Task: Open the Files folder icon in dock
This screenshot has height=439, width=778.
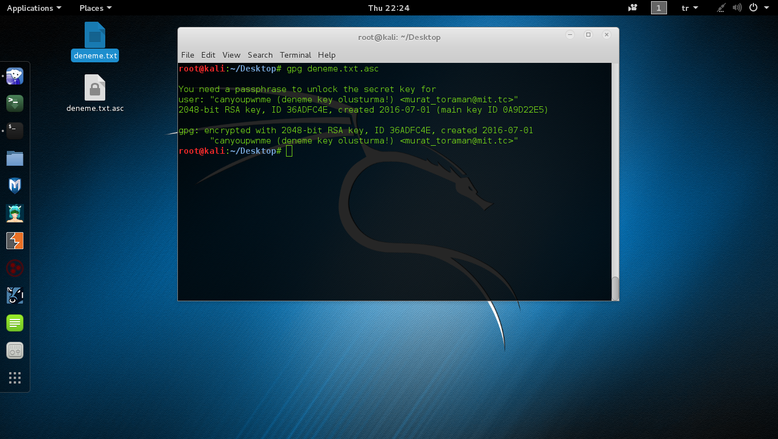Action: (15, 158)
